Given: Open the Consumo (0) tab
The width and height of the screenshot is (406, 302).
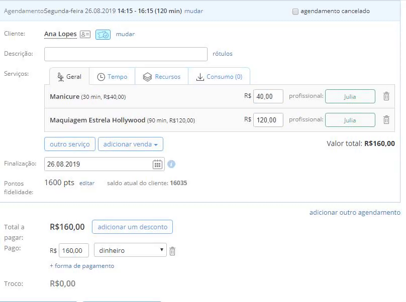Looking at the screenshot, I should (219, 77).
